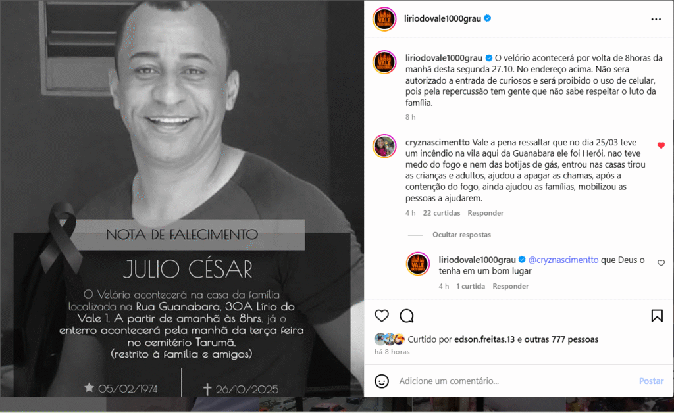Open the emoji picker smiley icon
Viewport: 674px width, 413px height.
tap(382, 381)
